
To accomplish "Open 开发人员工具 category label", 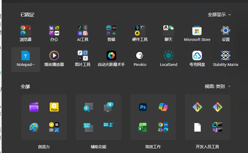I will [x=207, y=147].
